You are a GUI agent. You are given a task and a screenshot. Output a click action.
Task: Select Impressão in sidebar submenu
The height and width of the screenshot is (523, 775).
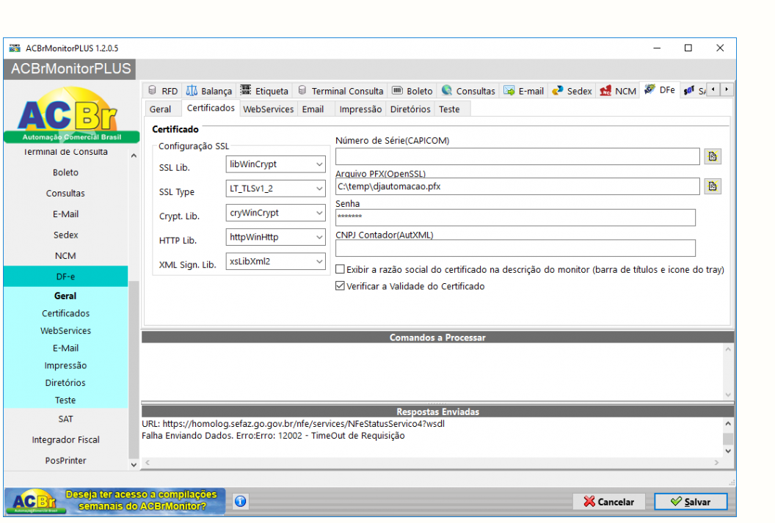click(66, 365)
